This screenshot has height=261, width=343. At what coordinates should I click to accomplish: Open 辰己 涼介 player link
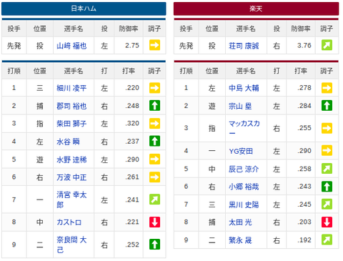click(x=244, y=169)
